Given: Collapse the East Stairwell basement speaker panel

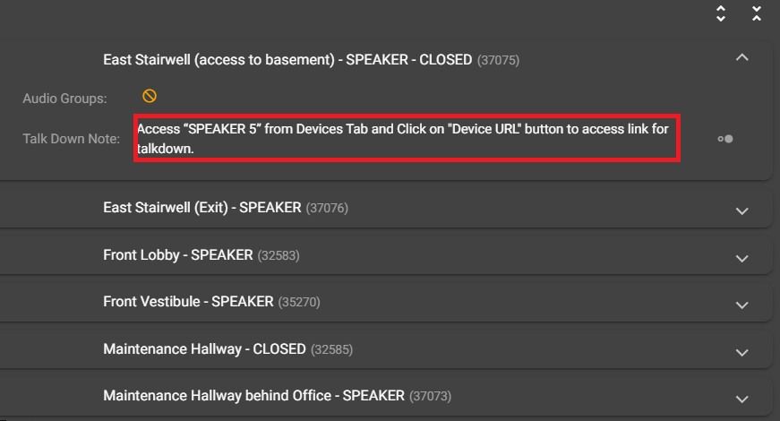Looking at the screenshot, I should 742,57.
